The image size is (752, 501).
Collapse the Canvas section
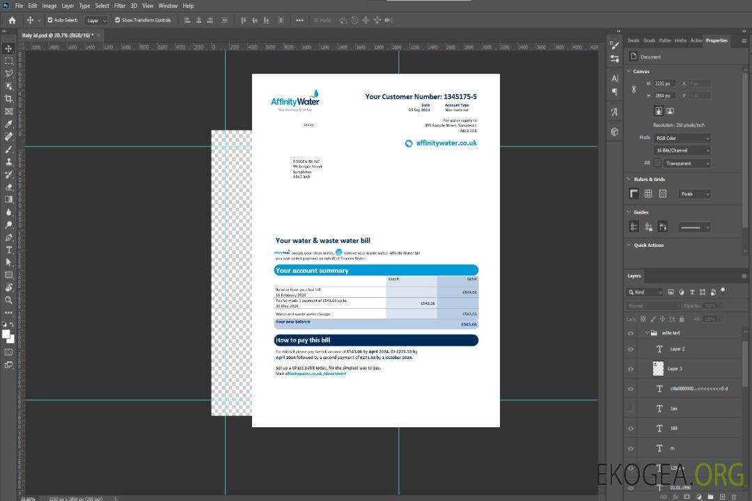click(629, 71)
